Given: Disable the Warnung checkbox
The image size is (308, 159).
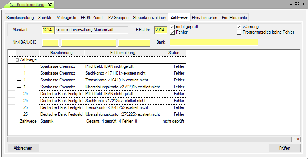Looking at the screenshot, I should click(239, 27).
